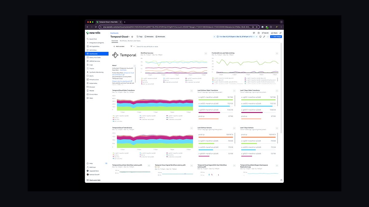This screenshot has width=369, height=207.
Task: Open the Frontend Errors and Rate Limiting widget menu
Action: [x=277, y=53]
